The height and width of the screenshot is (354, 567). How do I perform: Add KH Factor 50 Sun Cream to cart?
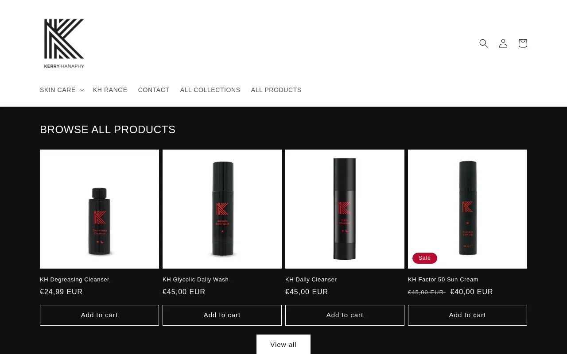467,315
